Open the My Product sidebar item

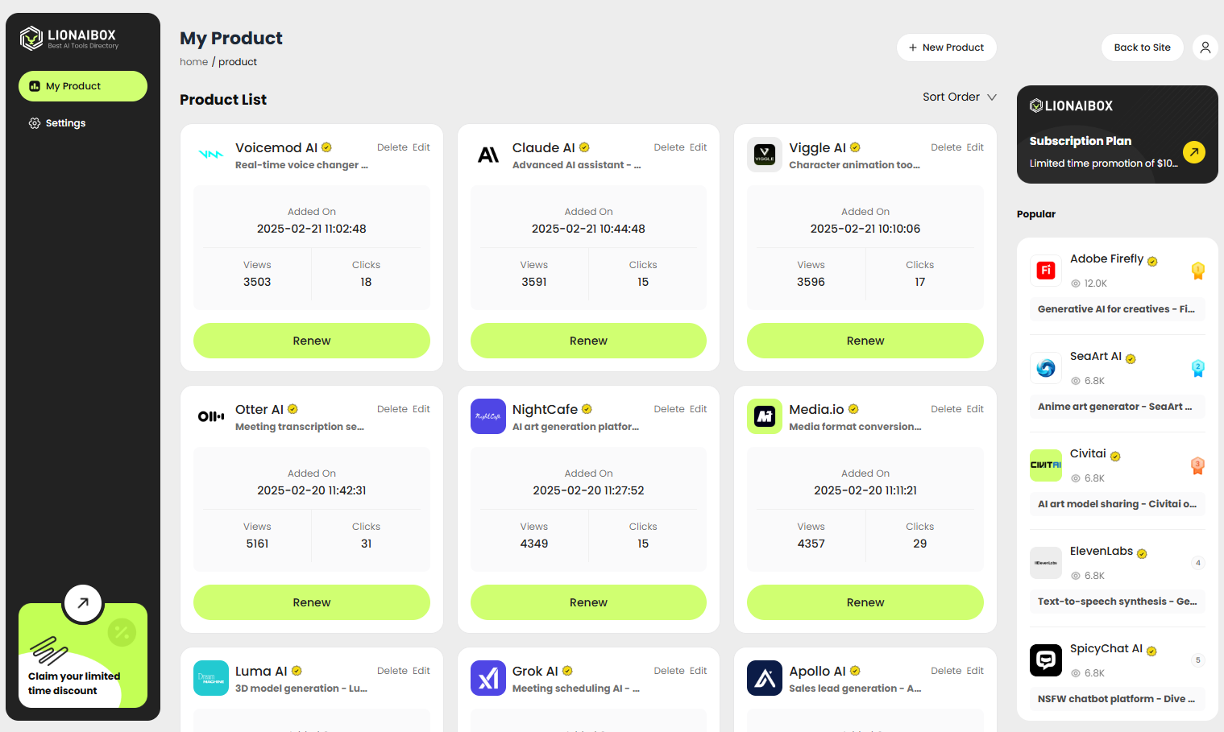click(83, 86)
